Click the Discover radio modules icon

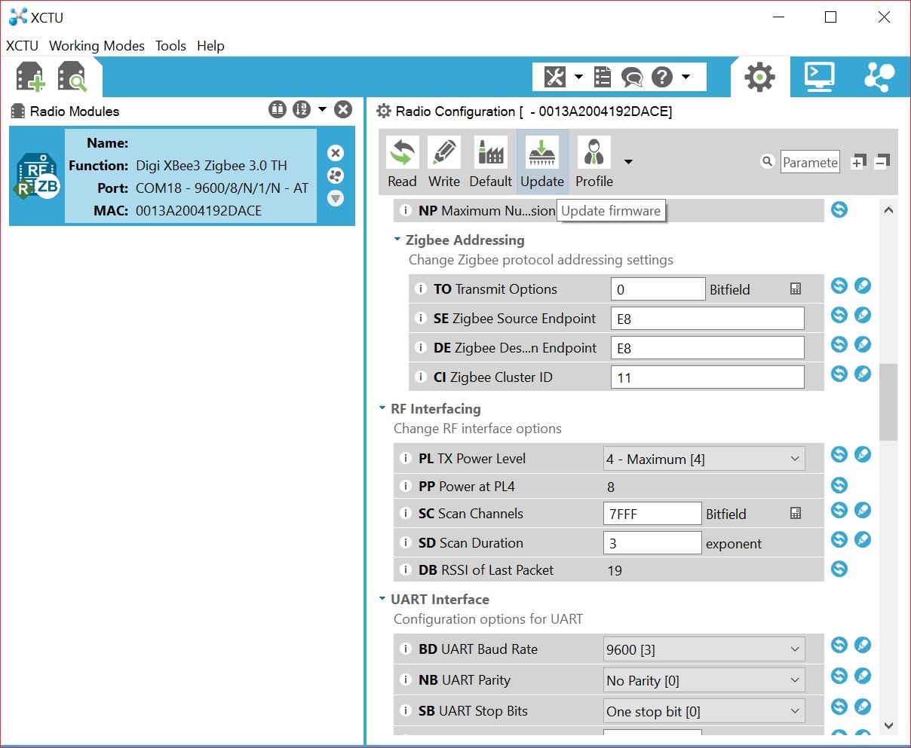(x=72, y=77)
